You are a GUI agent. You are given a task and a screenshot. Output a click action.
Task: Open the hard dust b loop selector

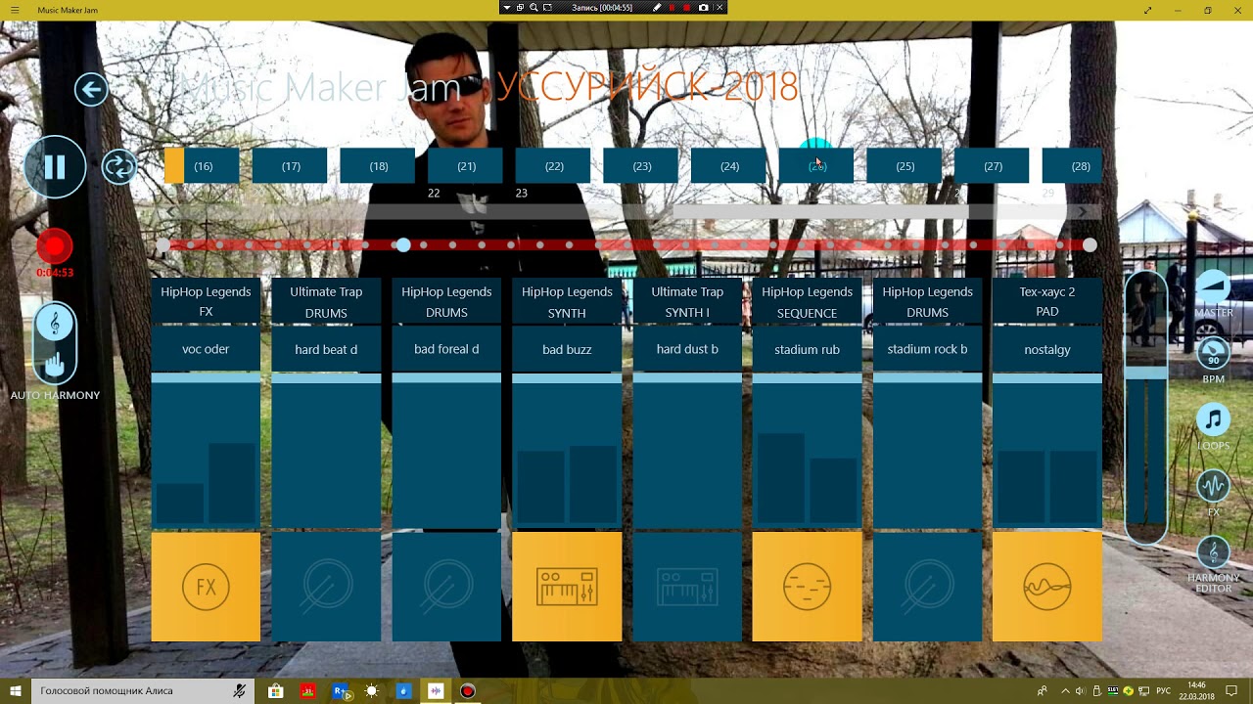pos(687,349)
